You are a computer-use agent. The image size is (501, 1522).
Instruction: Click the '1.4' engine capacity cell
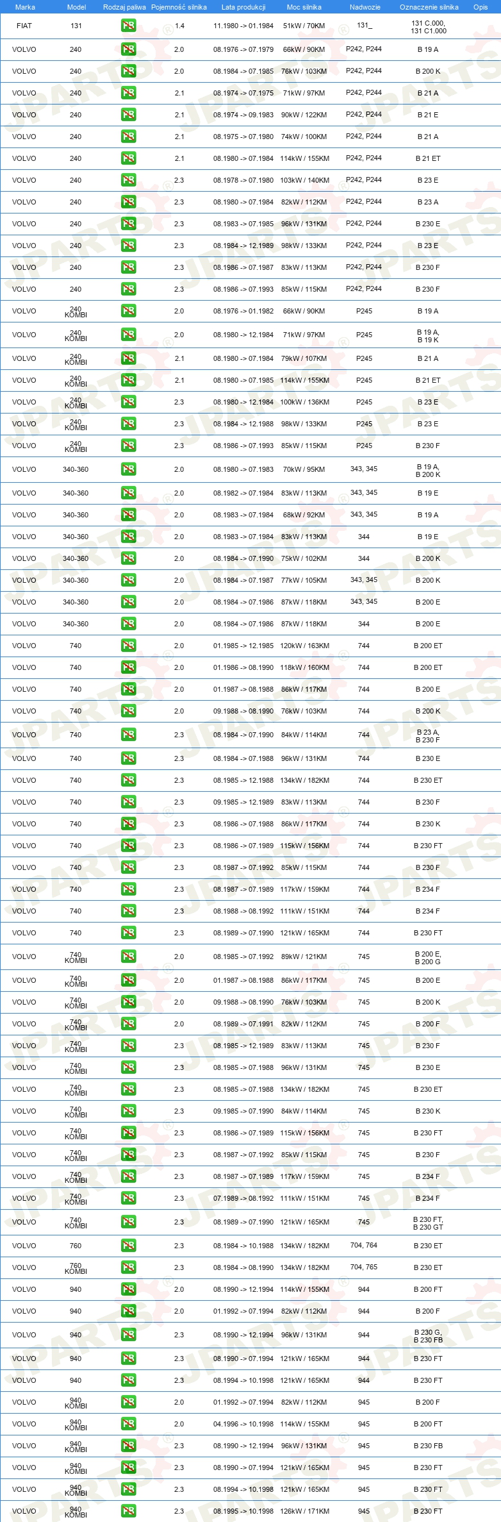[179, 26]
